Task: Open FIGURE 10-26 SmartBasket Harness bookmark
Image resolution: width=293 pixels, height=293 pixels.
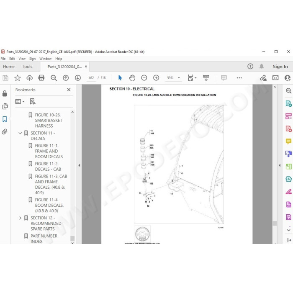Action: pos(49,121)
